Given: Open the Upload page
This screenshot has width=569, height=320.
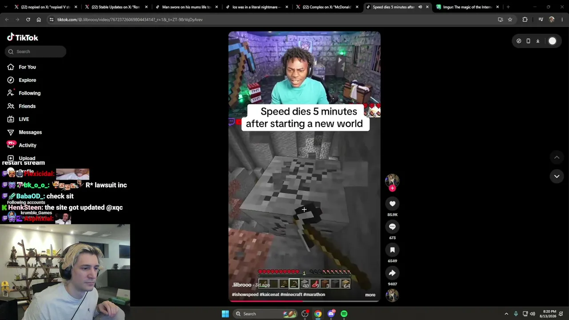Looking at the screenshot, I should pyautogui.click(x=21, y=158).
